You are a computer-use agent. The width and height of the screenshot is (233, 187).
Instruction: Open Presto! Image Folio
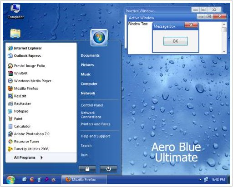26,66
